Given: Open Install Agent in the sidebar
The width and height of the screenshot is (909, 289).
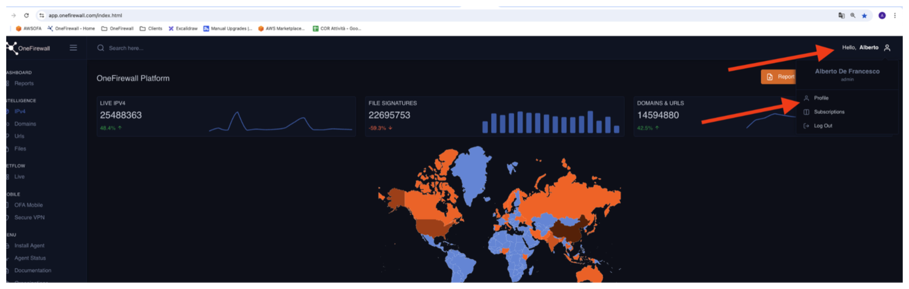Looking at the screenshot, I should (x=29, y=246).
